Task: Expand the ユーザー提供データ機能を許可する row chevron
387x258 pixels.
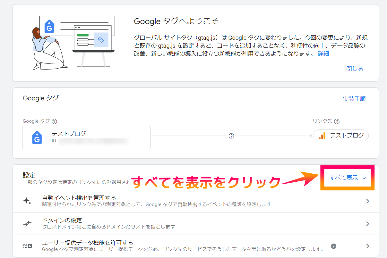Action: [x=368, y=246]
